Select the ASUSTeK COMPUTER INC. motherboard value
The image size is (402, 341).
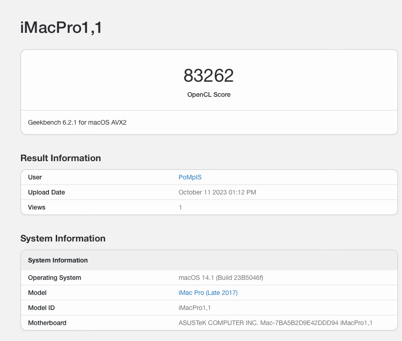pos(275,323)
